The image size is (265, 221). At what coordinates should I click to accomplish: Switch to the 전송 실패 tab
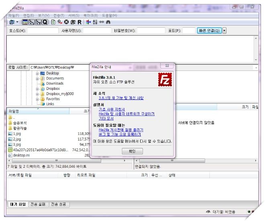38,204
